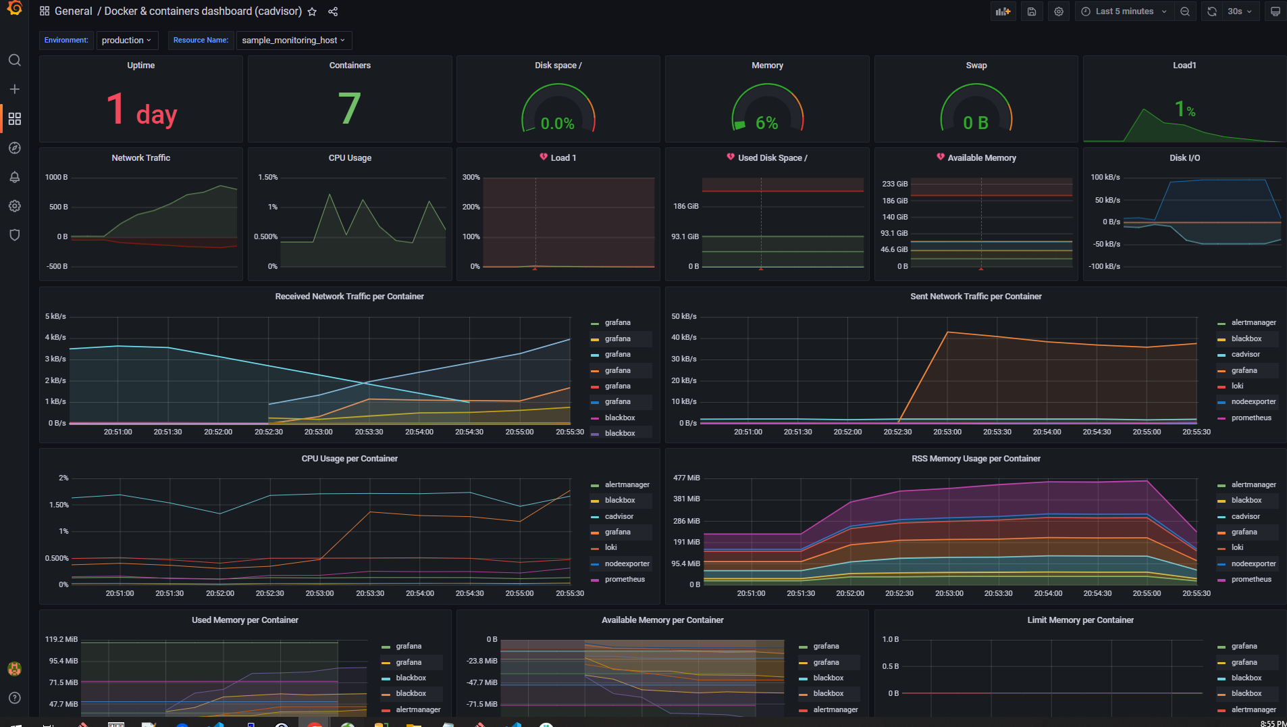Open the Last 5 minutes time picker
Viewport: 1287px width, 727px height.
pyautogui.click(x=1124, y=11)
